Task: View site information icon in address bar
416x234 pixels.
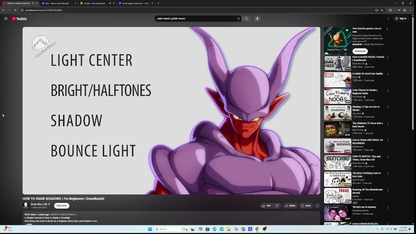Action: click(22, 10)
